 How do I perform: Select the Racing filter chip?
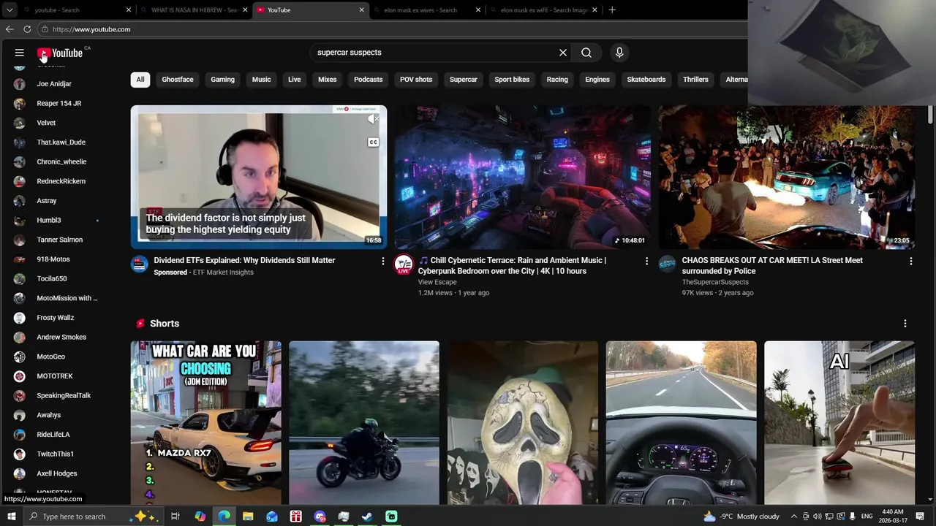pyautogui.click(x=557, y=80)
